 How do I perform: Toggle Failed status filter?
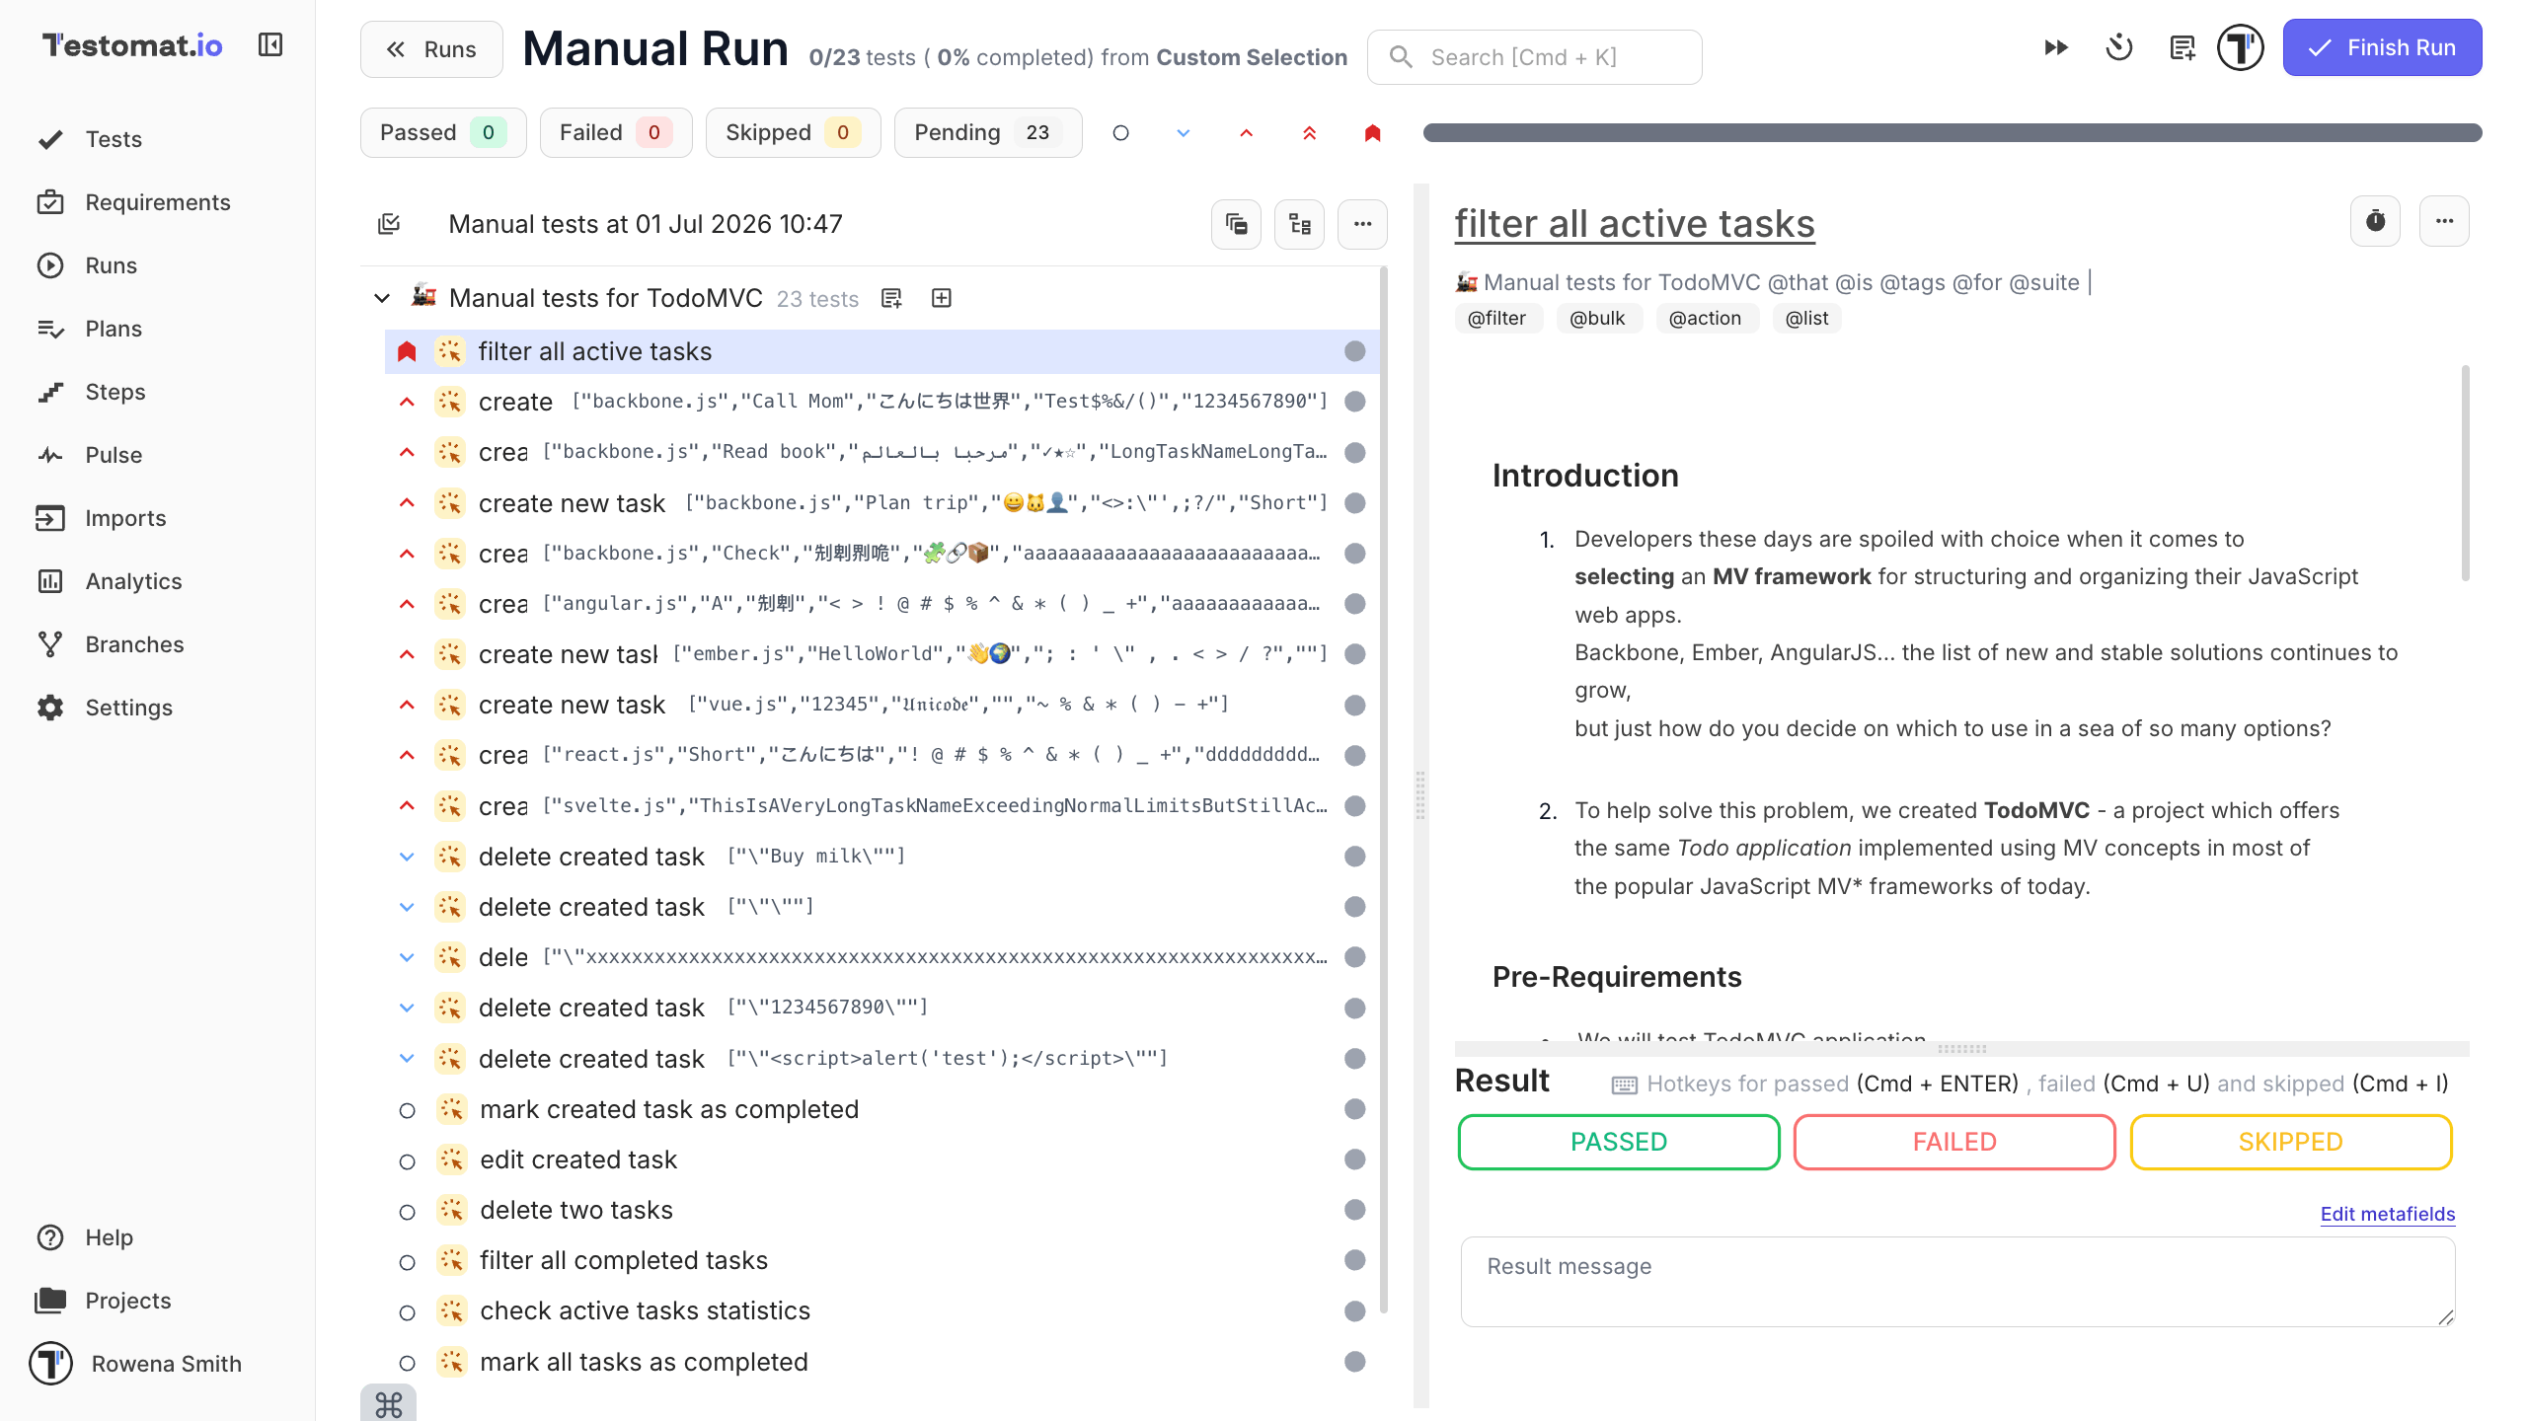tap(616, 133)
